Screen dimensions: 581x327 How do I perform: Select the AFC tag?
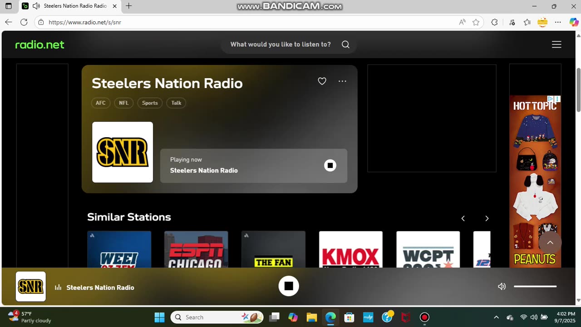100,103
